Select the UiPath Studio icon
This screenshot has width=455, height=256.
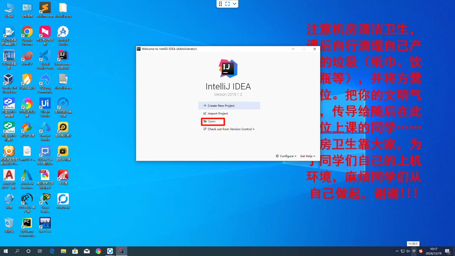tap(45, 107)
